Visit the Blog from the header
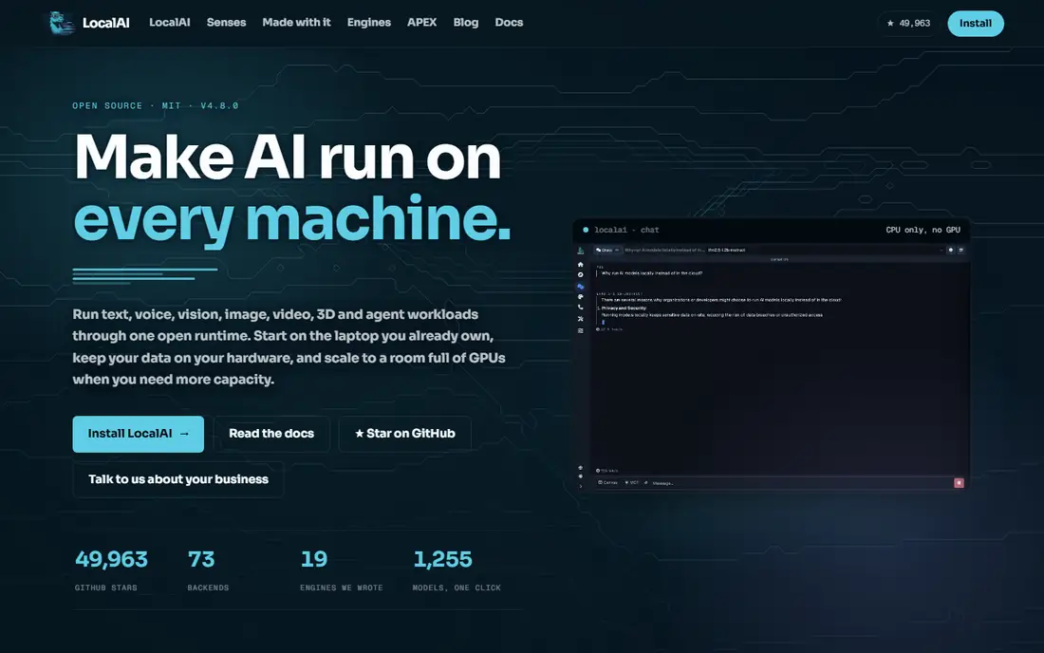1044x653 pixels. pos(466,23)
